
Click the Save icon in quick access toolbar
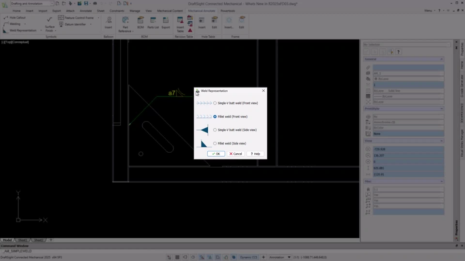point(86,3)
